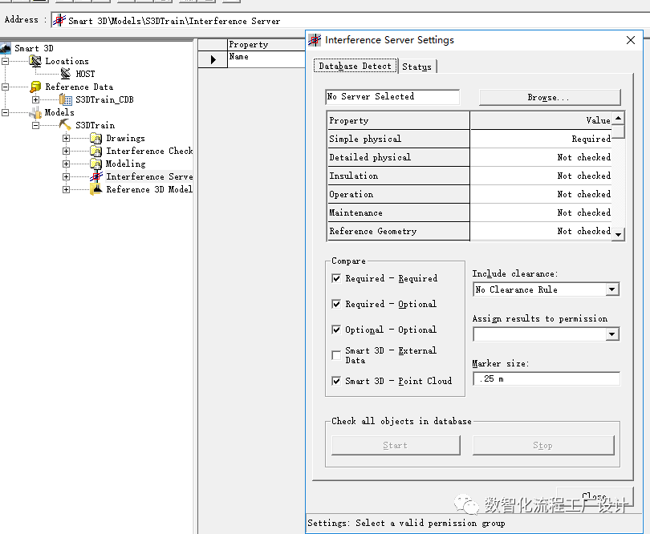Click the Value column header
Screen dimensions: 650x534
click(x=541, y=120)
